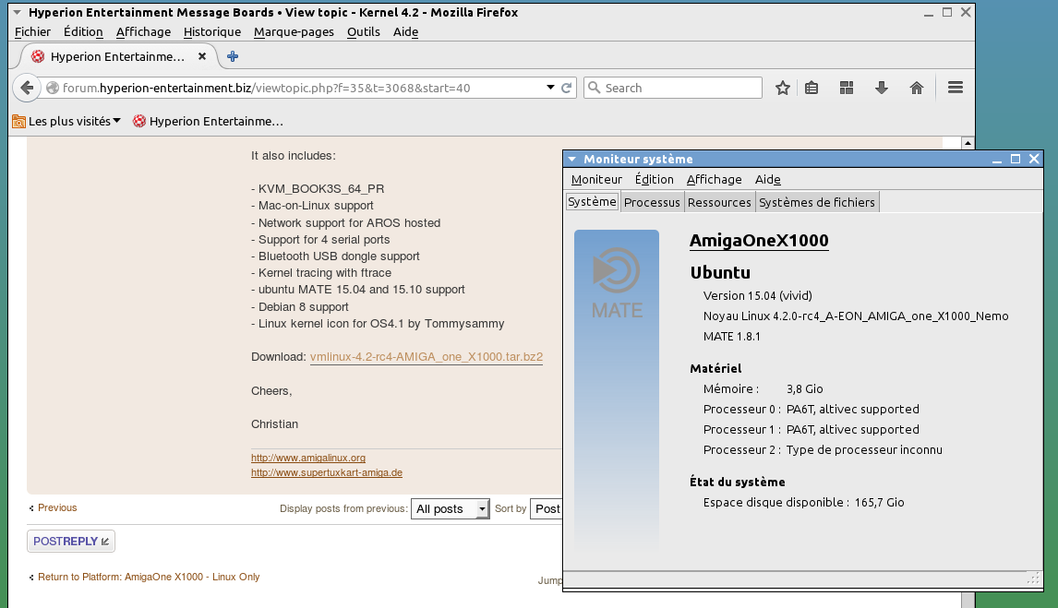
Task: Click the downloads arrow icon
Action: click(882, 88)
